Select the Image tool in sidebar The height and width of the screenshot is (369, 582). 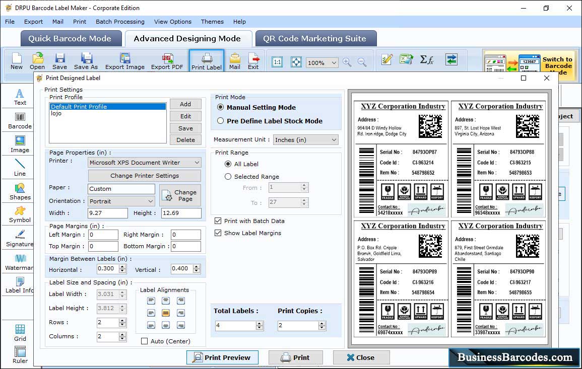point(20,144)
